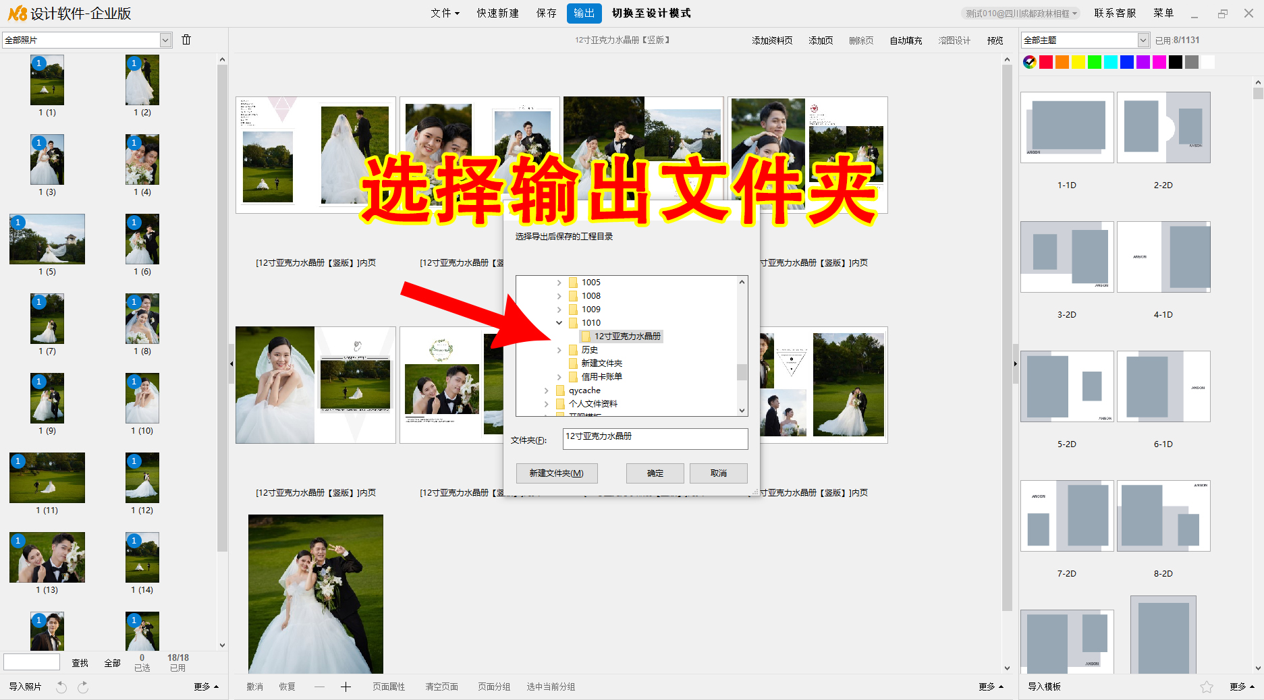
Task: Click the folder tree scrollbar down arrow
Action: coord(742,410)
